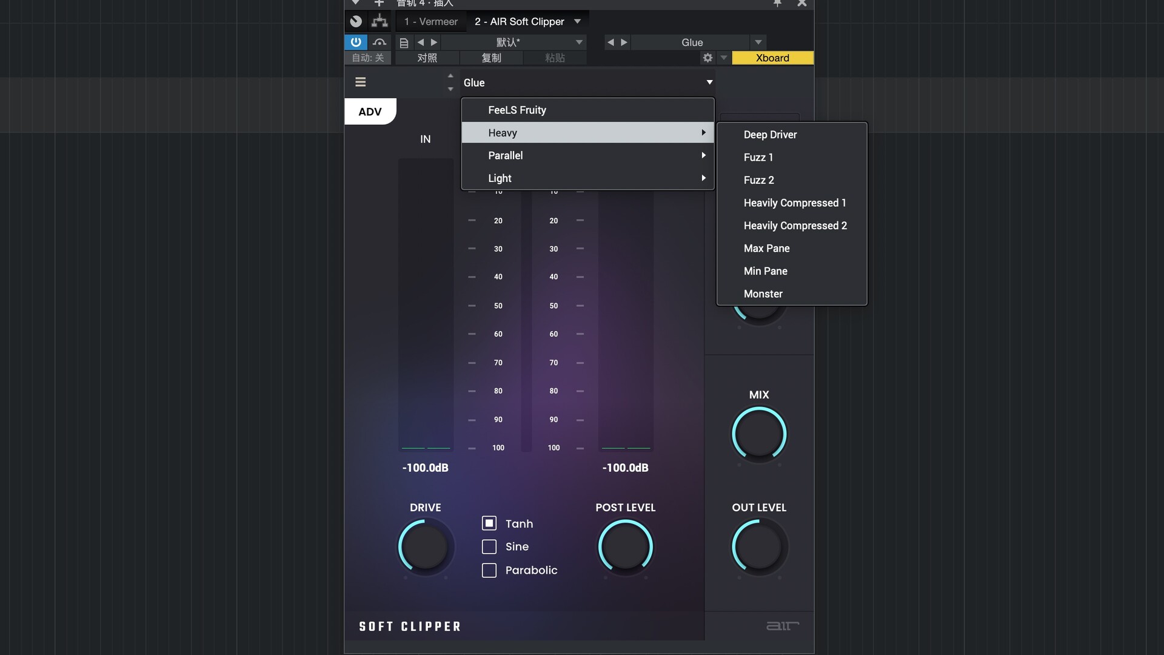The width and height of the screenshot is (1164, 655).
Task: Click the sidechain arc icon
Action: click(380, 42)
